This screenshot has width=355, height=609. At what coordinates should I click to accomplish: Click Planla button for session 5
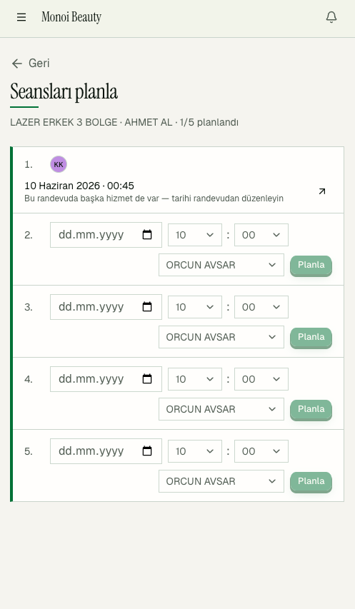pyautogui.click(x=311, y=481)
